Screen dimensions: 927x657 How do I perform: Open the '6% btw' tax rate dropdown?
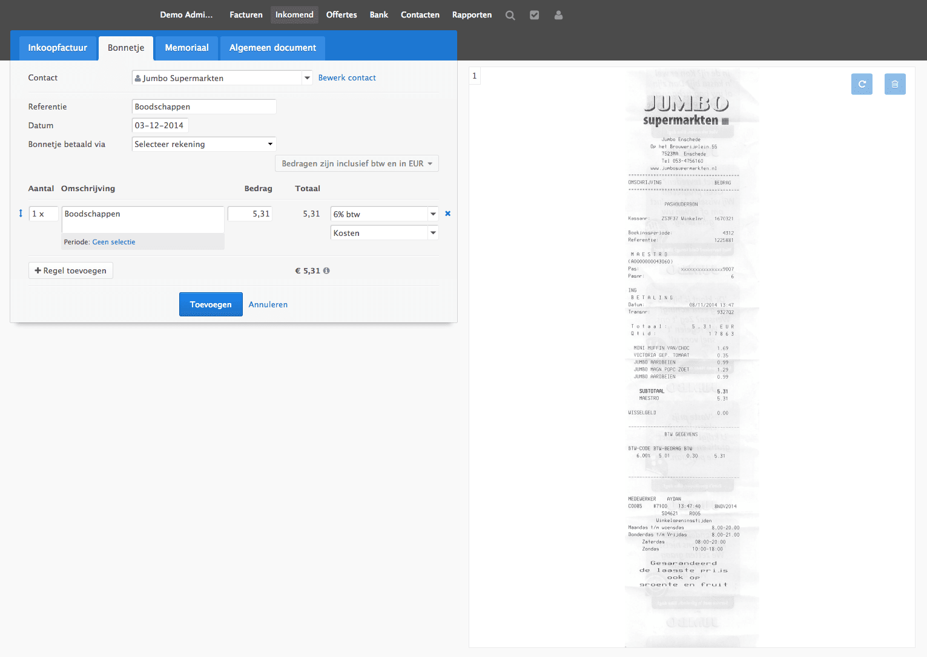(x=384, y=214)
